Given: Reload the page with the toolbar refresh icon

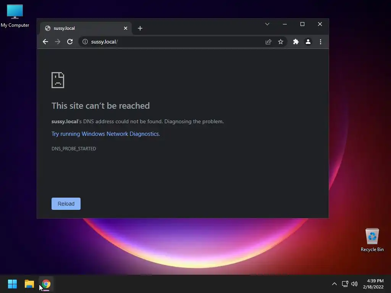Looking at the screenshot, I should click(x=70, y=42).
